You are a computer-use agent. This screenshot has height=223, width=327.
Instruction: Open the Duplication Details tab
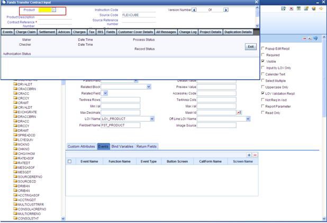point(238,32)
